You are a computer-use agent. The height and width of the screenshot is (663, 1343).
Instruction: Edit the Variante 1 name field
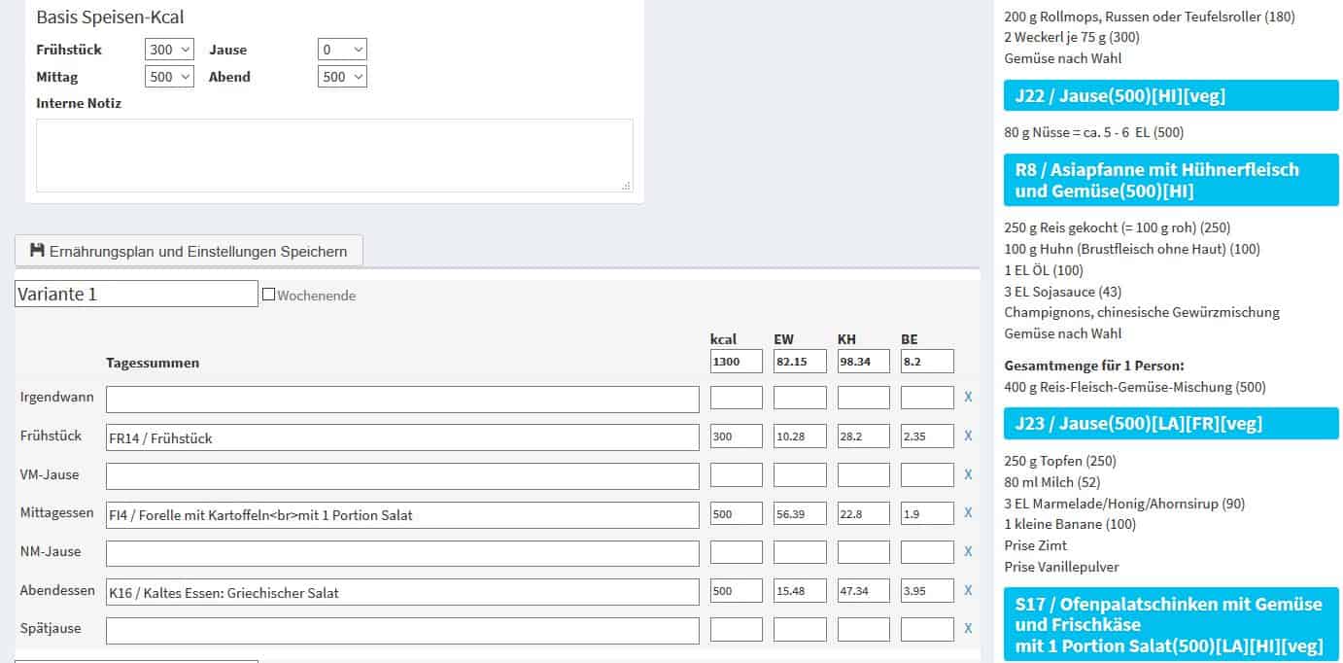point(136,294)
